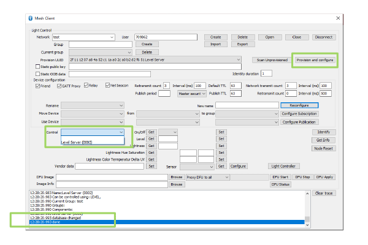Click Scan Unprovisioned button

point(272,60)
